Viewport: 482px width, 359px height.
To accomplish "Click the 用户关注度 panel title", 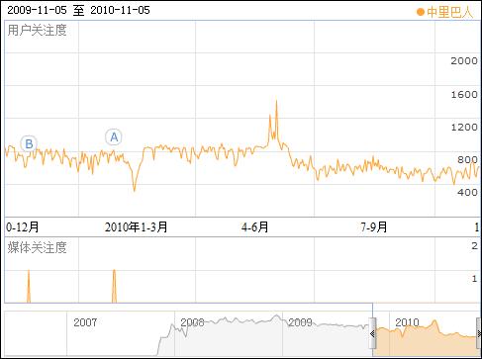I will [x=37, y=31].
